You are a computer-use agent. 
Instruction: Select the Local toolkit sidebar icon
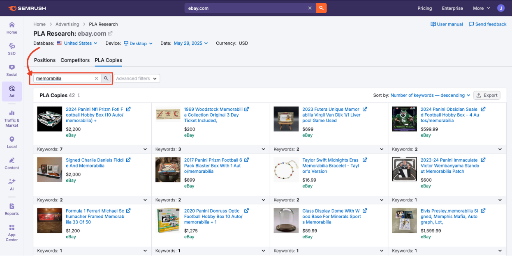pyautogui.click(x=12, y=140)
